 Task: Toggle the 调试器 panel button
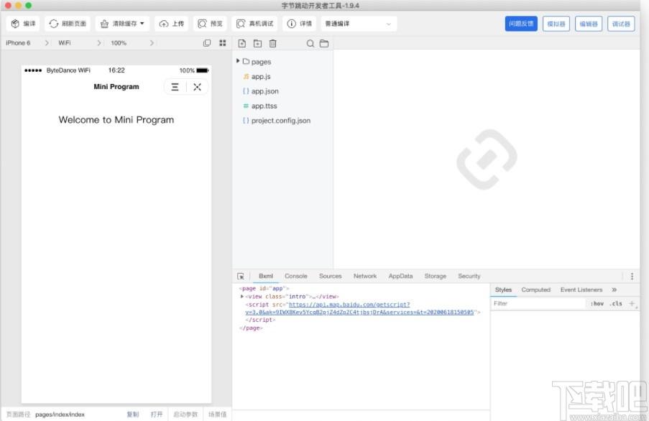[x=621, y=24]
